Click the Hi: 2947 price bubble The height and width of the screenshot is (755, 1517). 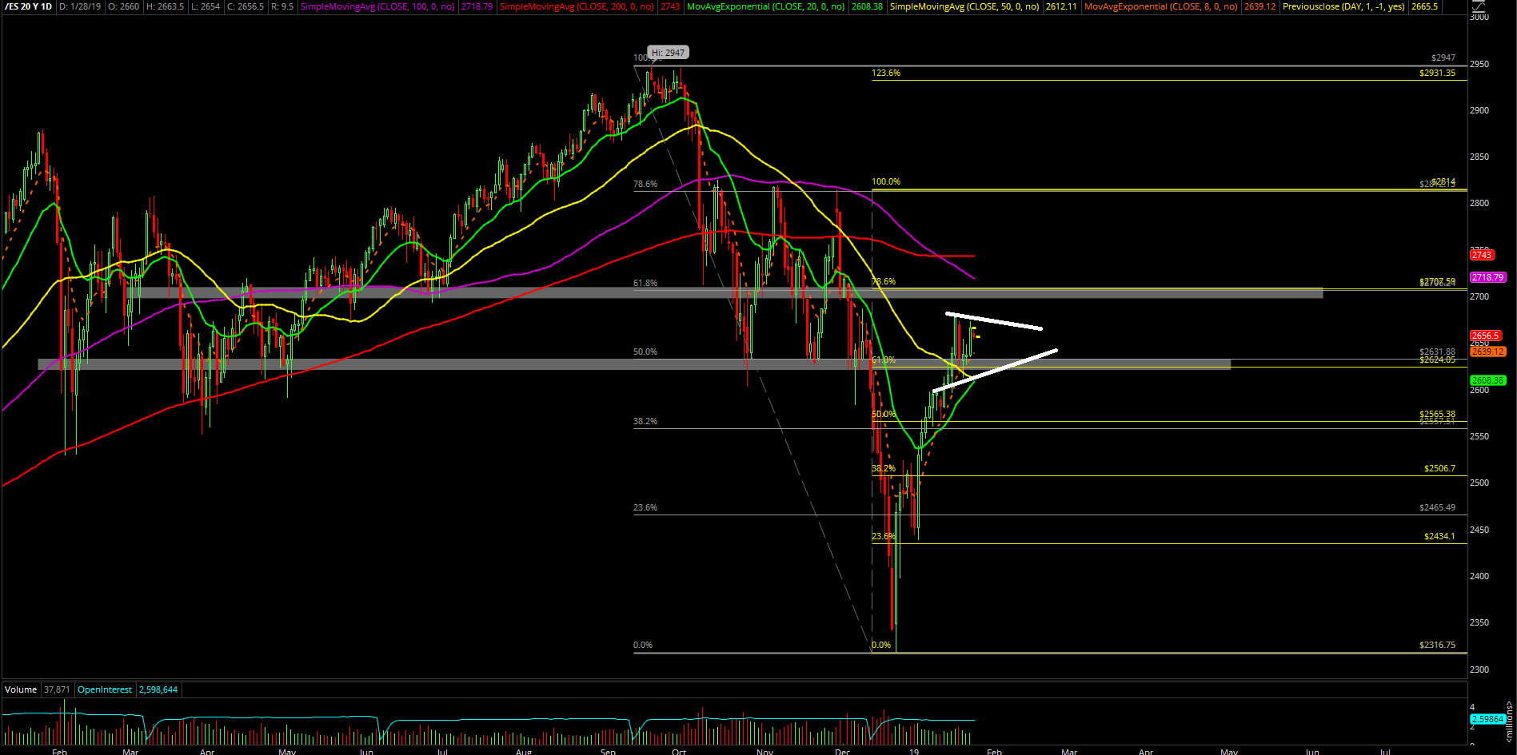pyautogui.click(x=668, y=53)
